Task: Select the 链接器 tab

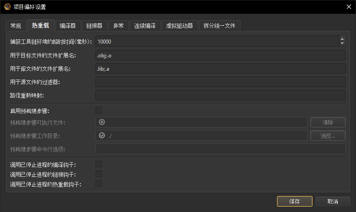Action: pyautogui.click(x=94, y=26)
